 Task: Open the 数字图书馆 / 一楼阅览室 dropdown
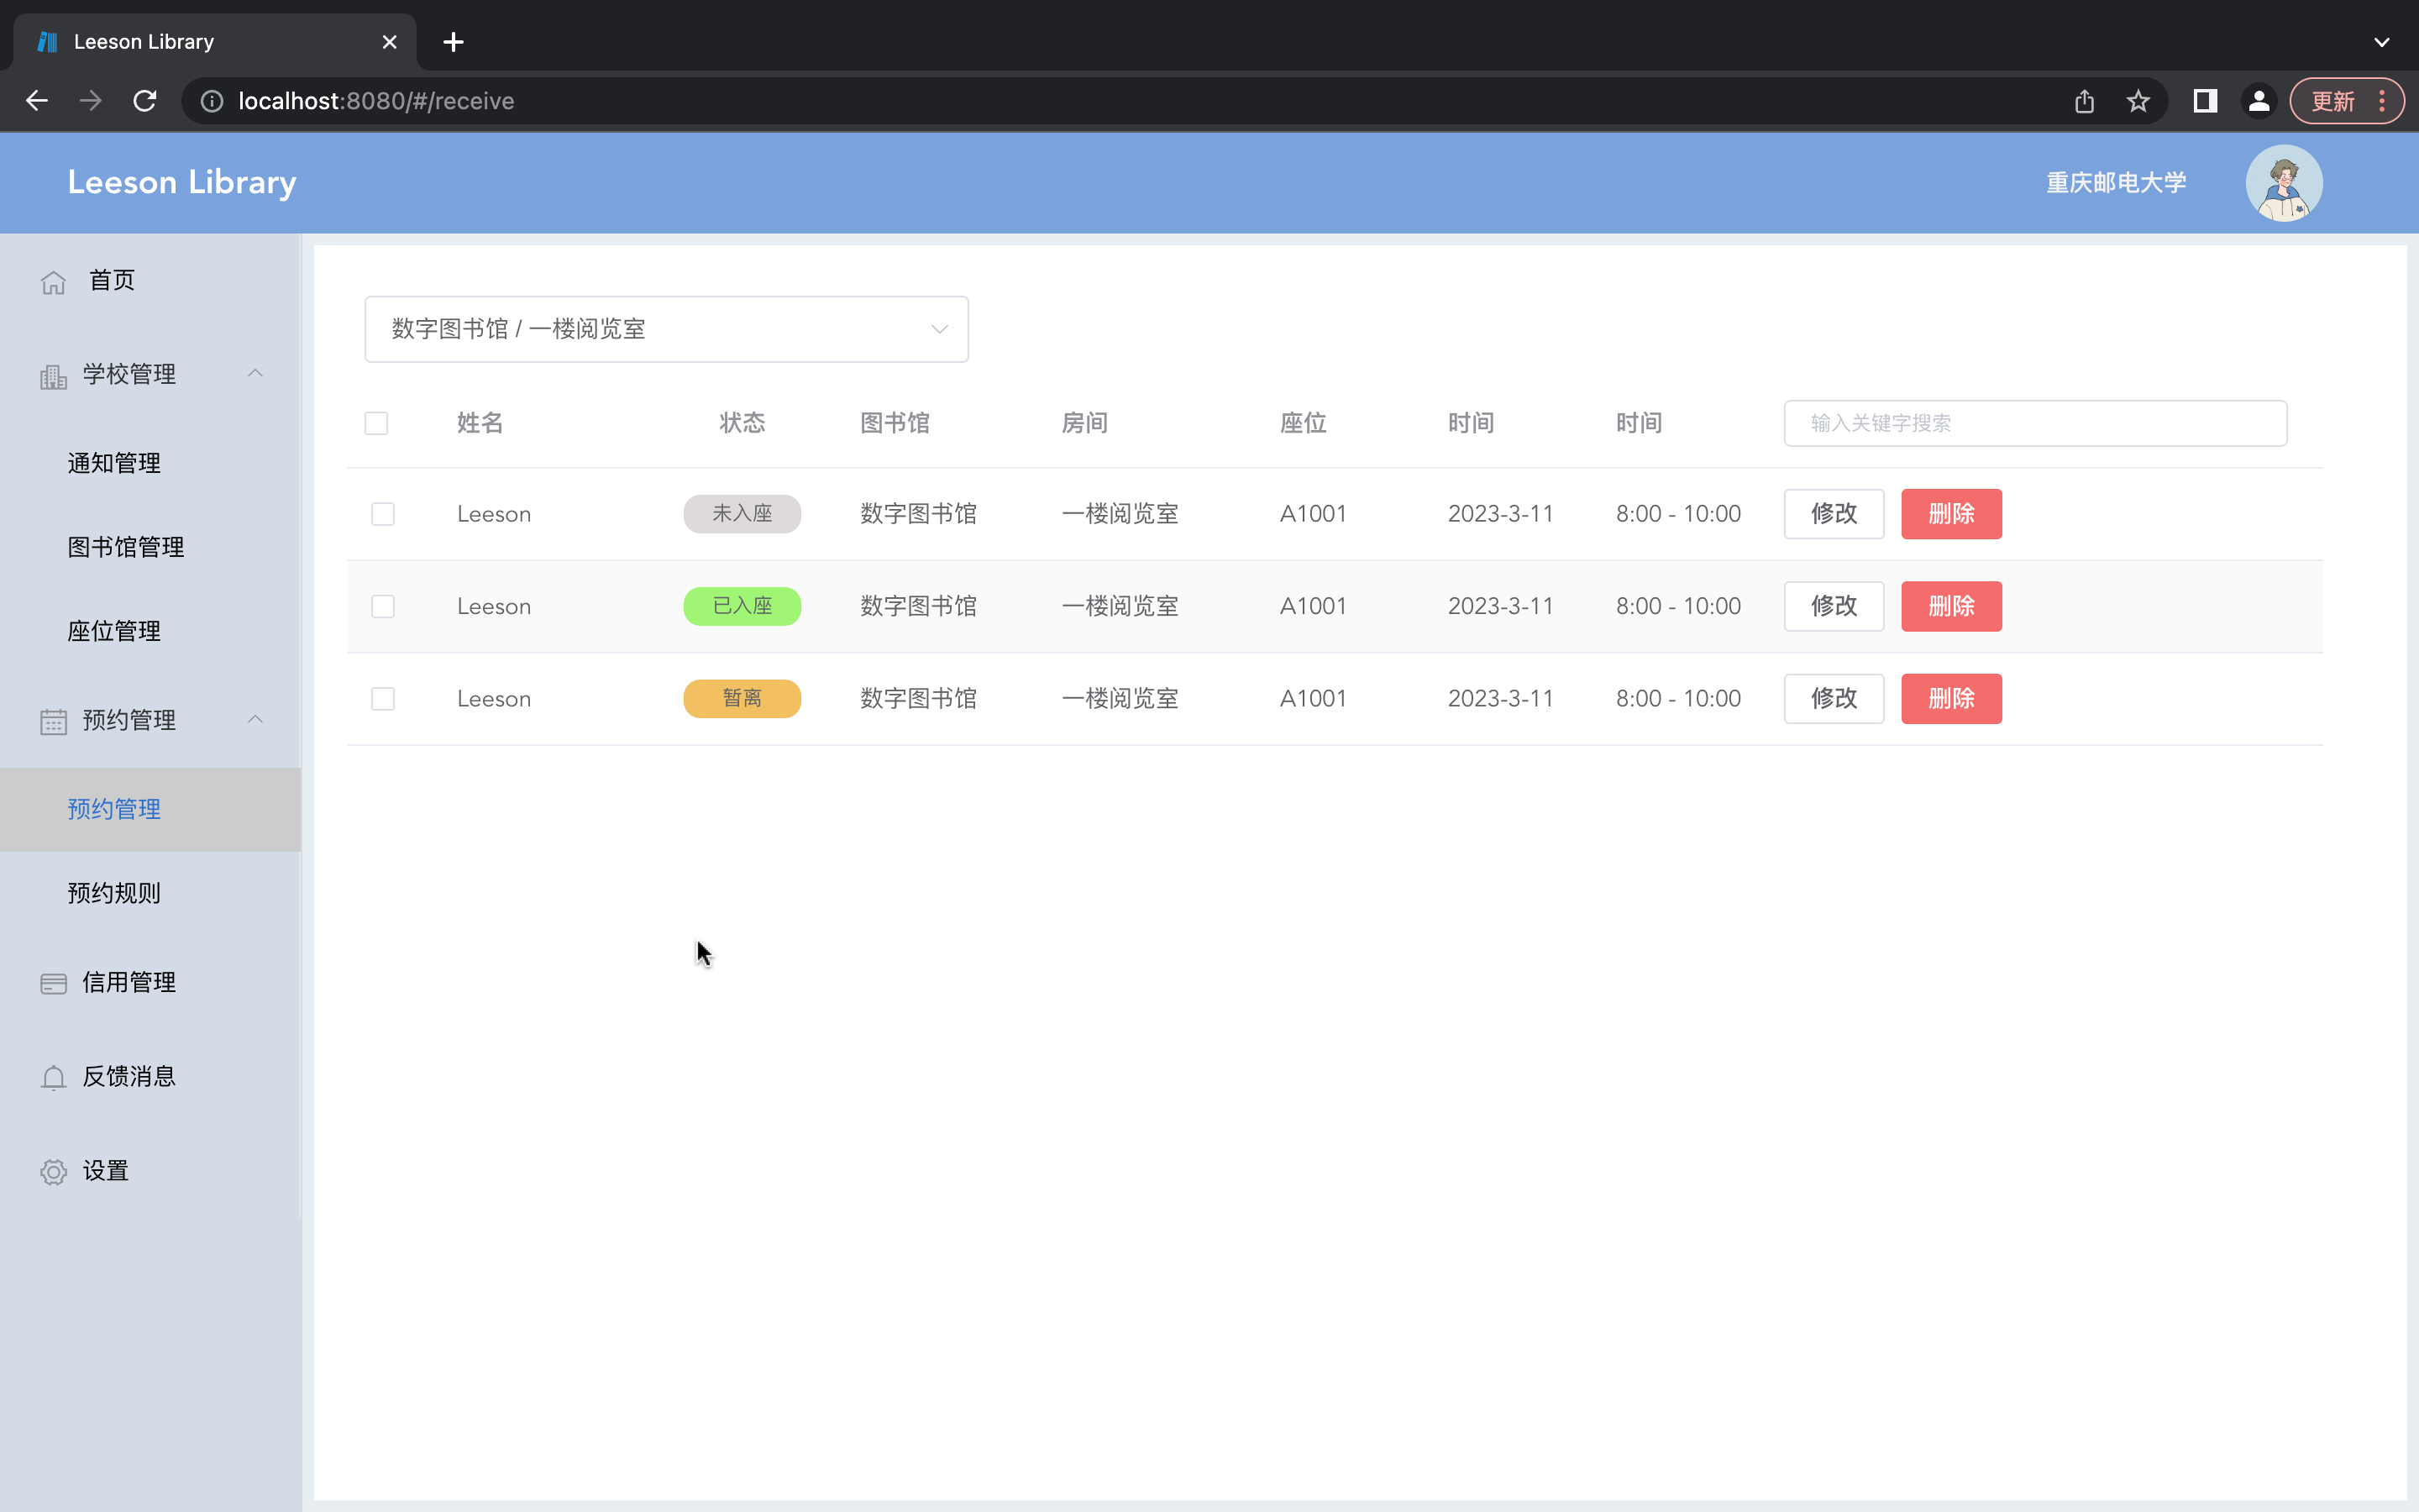coord(666,328)
